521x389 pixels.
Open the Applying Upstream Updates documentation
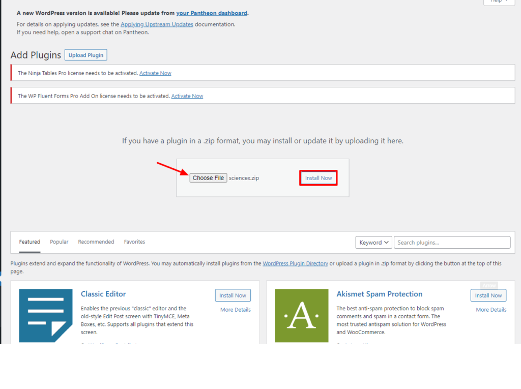pos(157,24)
